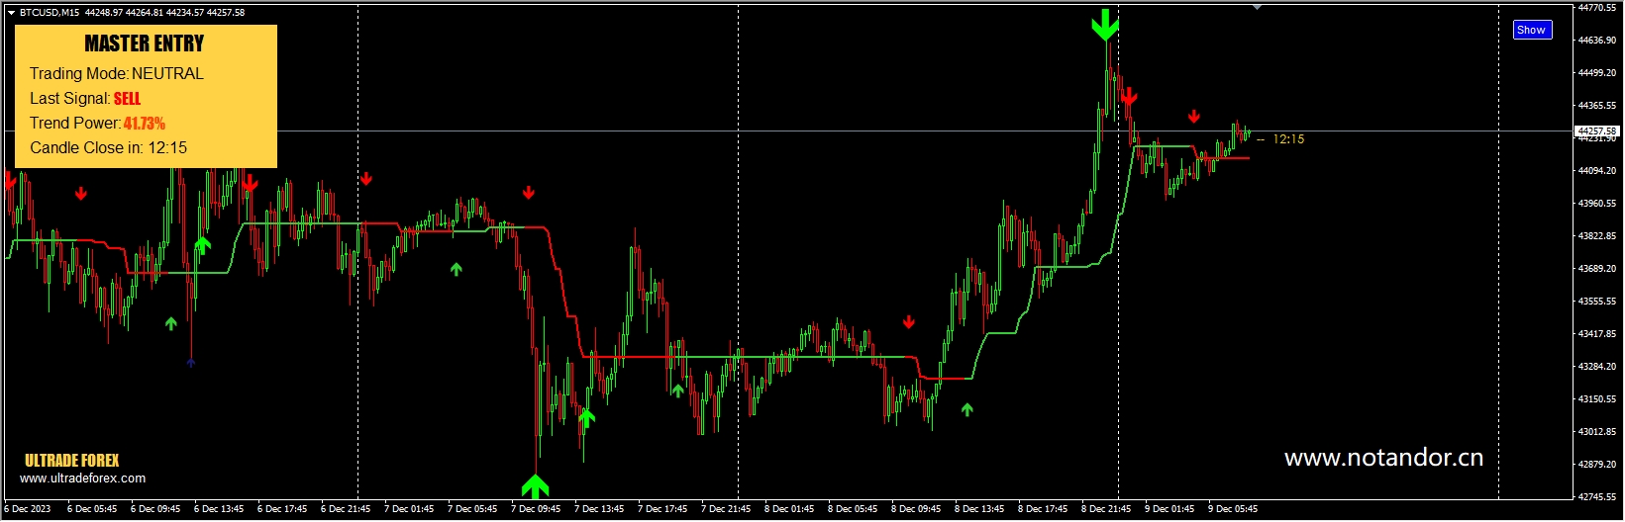Click the 44499.20 price axis label
Viewport: 1625px width, 522px height.
coord(1597,73)
